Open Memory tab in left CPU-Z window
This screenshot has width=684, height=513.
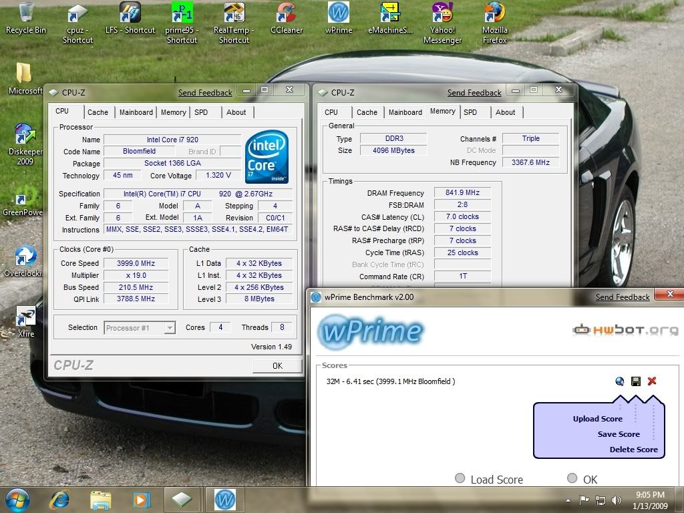pyautogui.click(x=173, y=112)
